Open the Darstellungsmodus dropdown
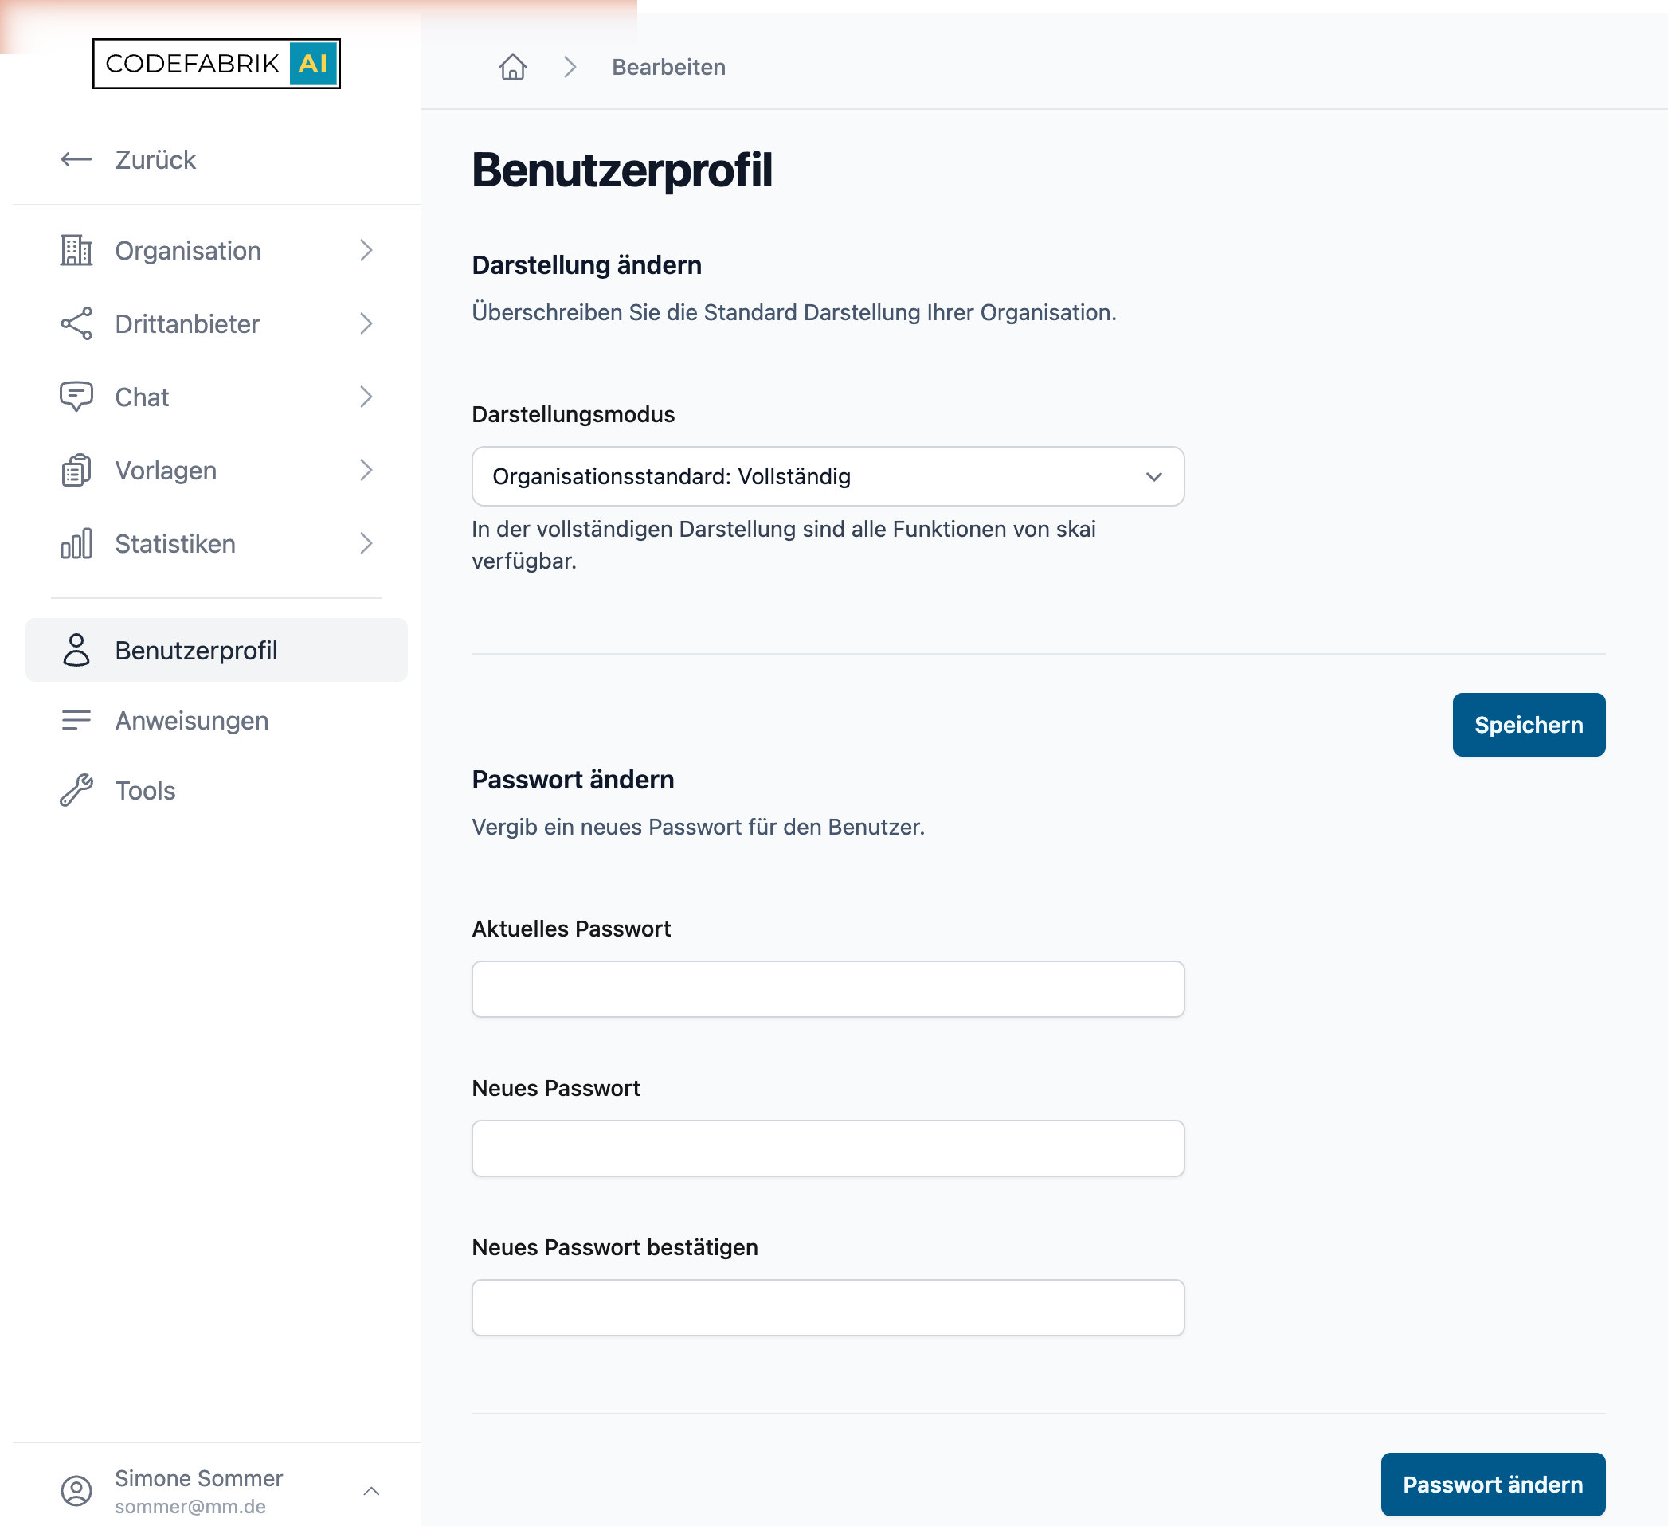 tap(828, 476)
